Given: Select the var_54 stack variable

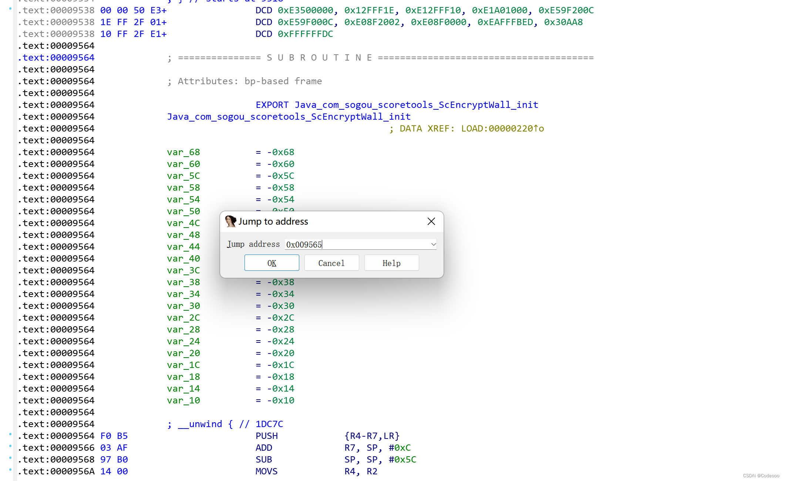Looking at the screenshot, I should pos(183,199).
